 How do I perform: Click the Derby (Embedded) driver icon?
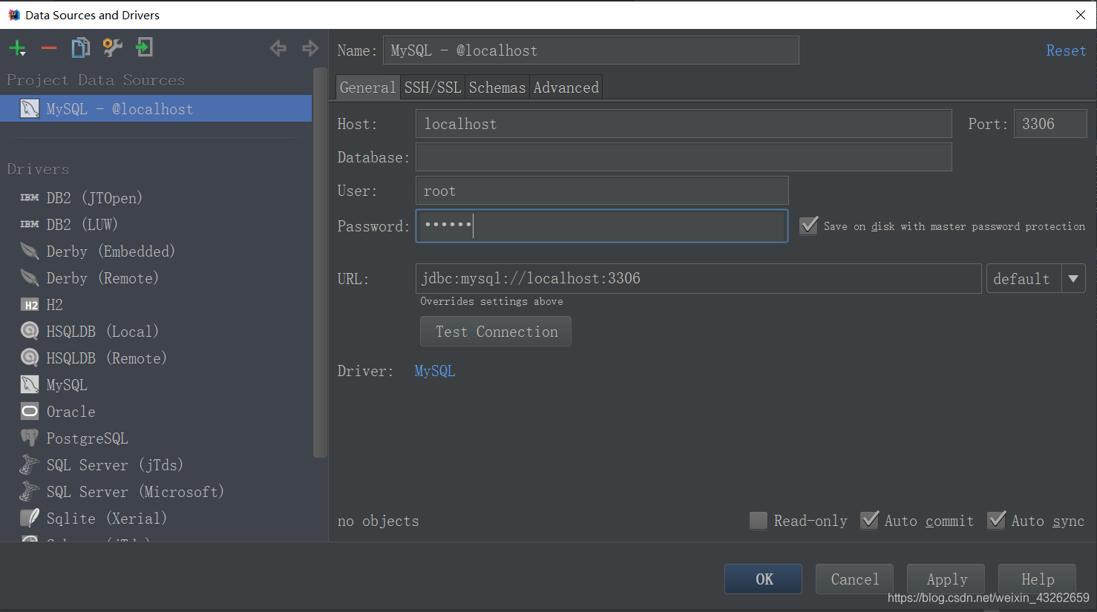pyautogui.click(x=30, y=251)
